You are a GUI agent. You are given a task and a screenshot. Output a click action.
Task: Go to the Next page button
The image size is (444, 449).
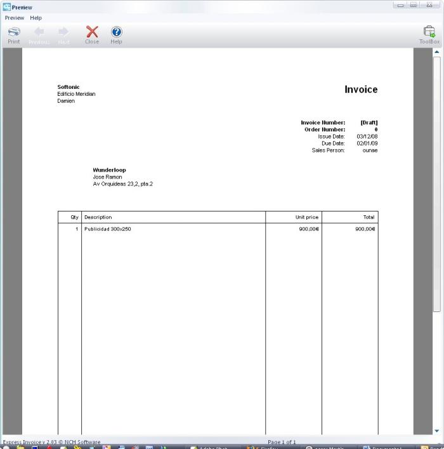[x=63, y=35]
